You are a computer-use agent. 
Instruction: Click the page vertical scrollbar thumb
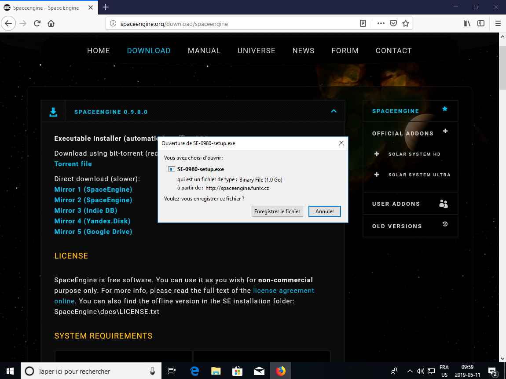(x=502, y=66)
